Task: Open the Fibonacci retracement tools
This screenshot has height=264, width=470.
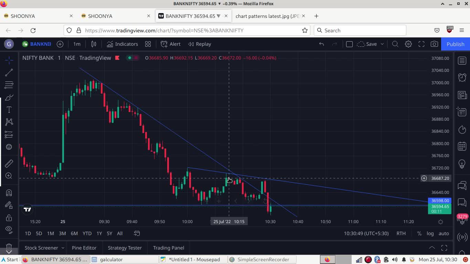Action: pos(9,85)
